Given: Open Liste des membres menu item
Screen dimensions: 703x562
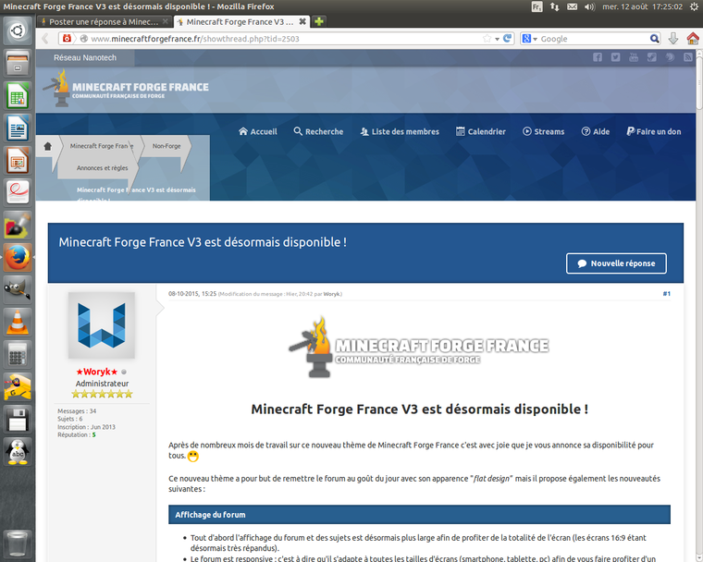Looking at the screenshot, I should pos(399,131).
